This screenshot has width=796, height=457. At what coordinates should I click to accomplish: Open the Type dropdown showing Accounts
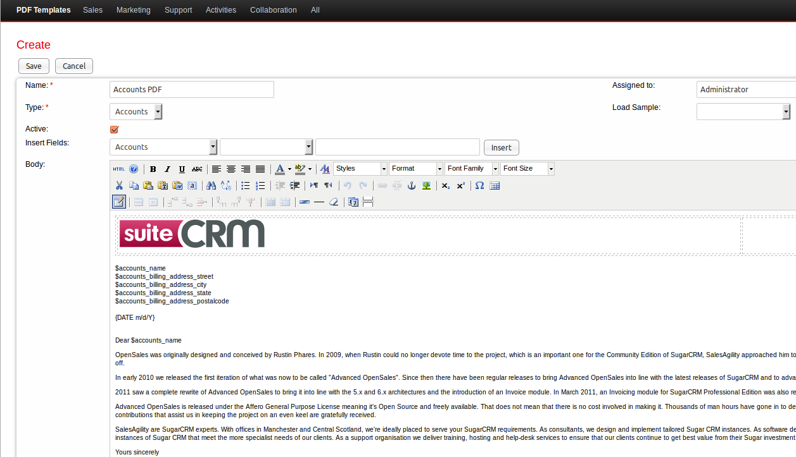coord(136,112)
